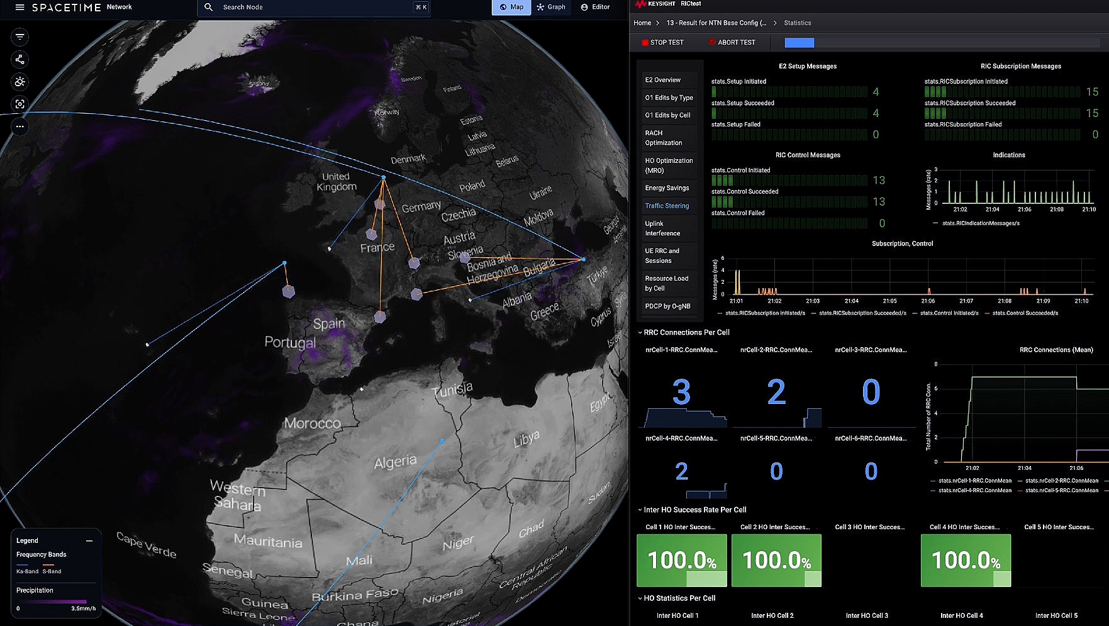This screenshot has width=1109, height=626.
Task: Focus the Search Node field
Action: [315, 7]
